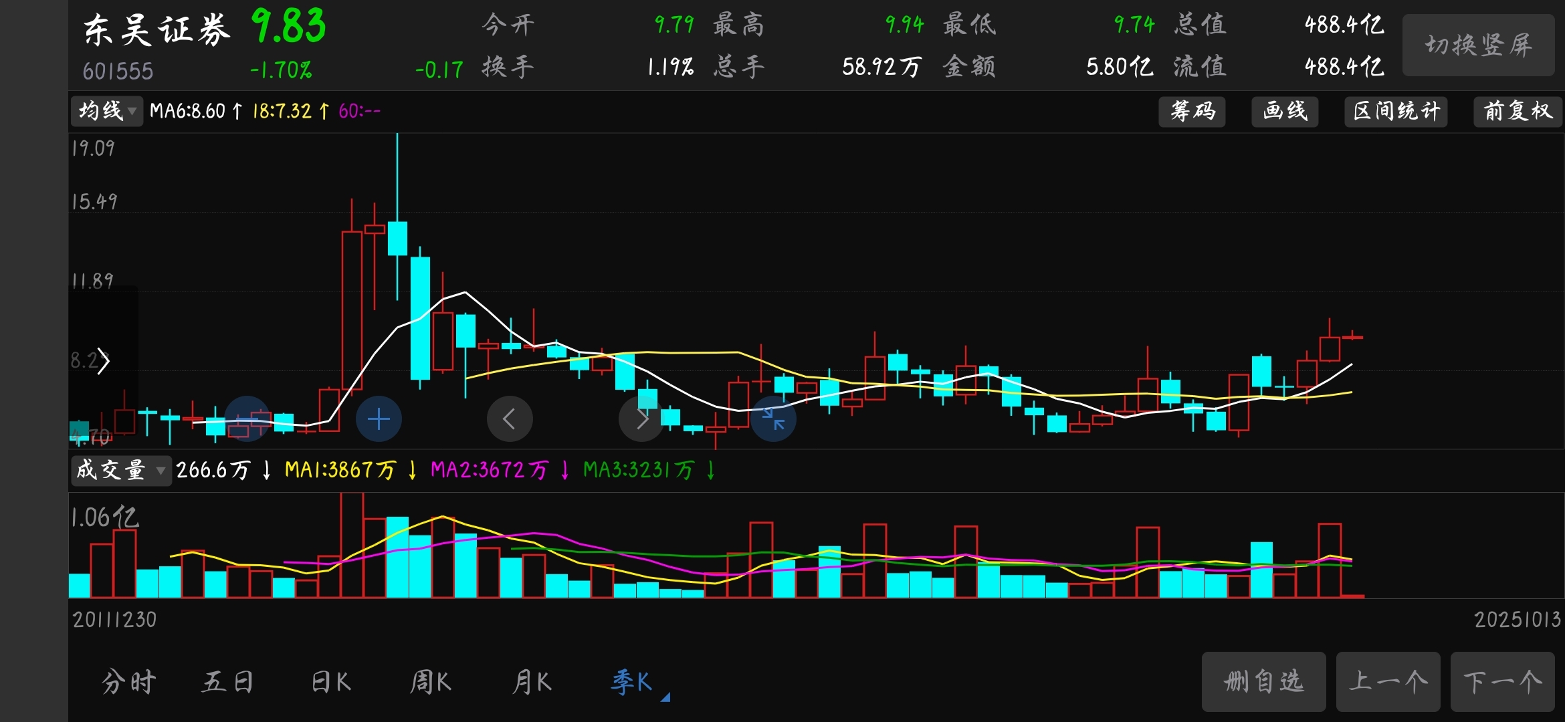The image size is (1565, 722).
Task: Toggle 筹码 chip distribution view
Action: [1192, 111]
